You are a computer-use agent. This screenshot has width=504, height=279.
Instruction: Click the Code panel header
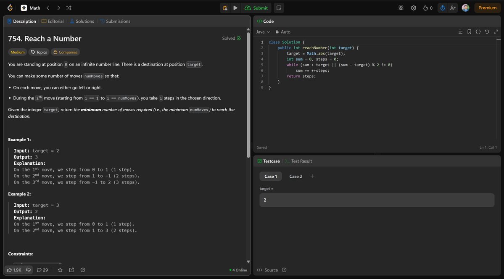coord(266,21)
